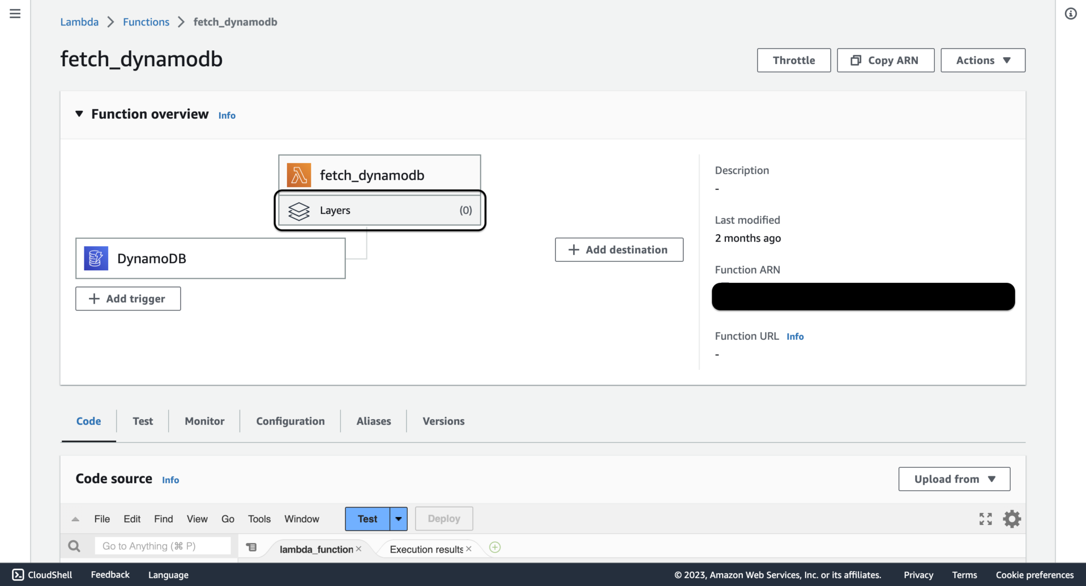This screenshot has width=1086, height=586.
Task: Click the Layers icon in function overview
Action: point(299,210)
